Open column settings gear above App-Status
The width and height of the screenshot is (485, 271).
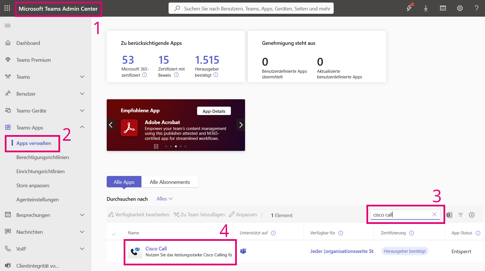472,215
